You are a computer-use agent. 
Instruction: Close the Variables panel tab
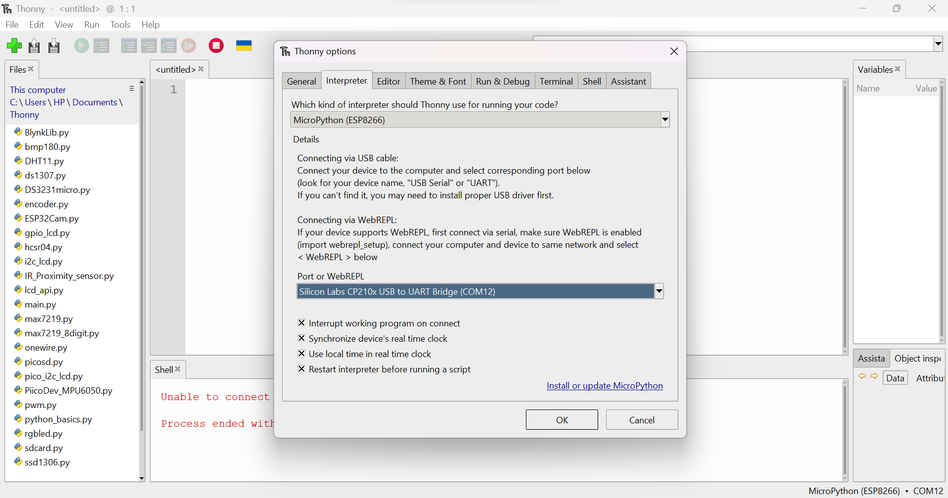898,69
